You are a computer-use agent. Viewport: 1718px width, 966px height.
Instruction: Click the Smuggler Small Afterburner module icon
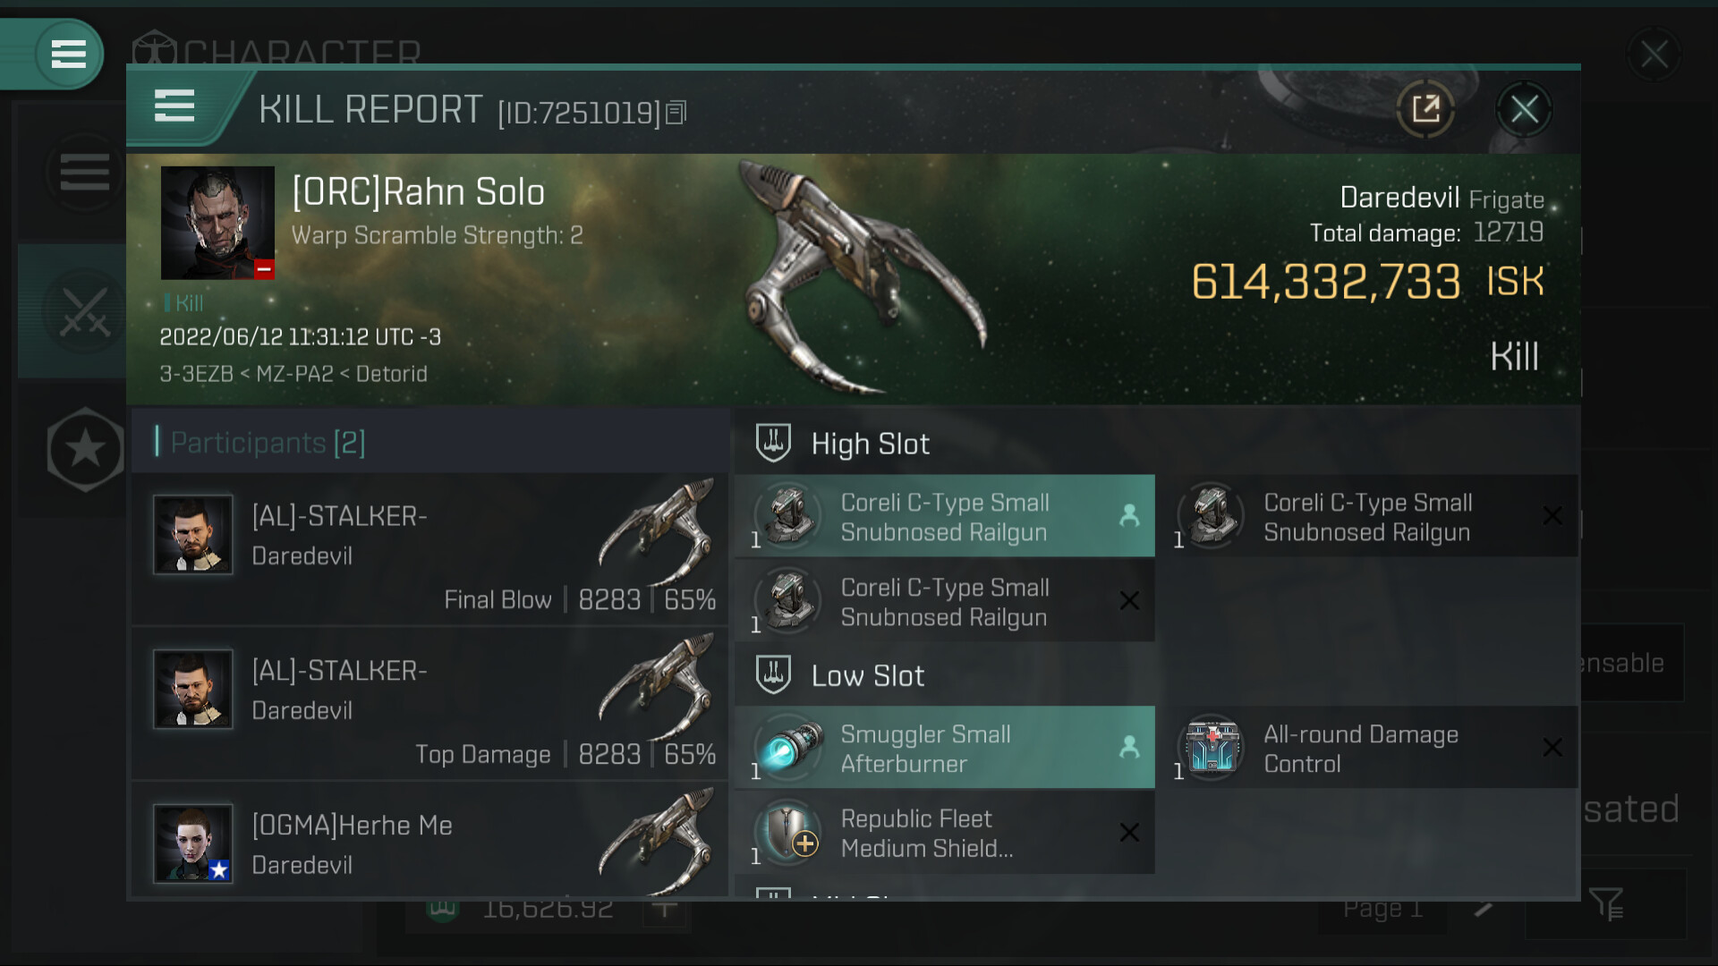(788, 748)
